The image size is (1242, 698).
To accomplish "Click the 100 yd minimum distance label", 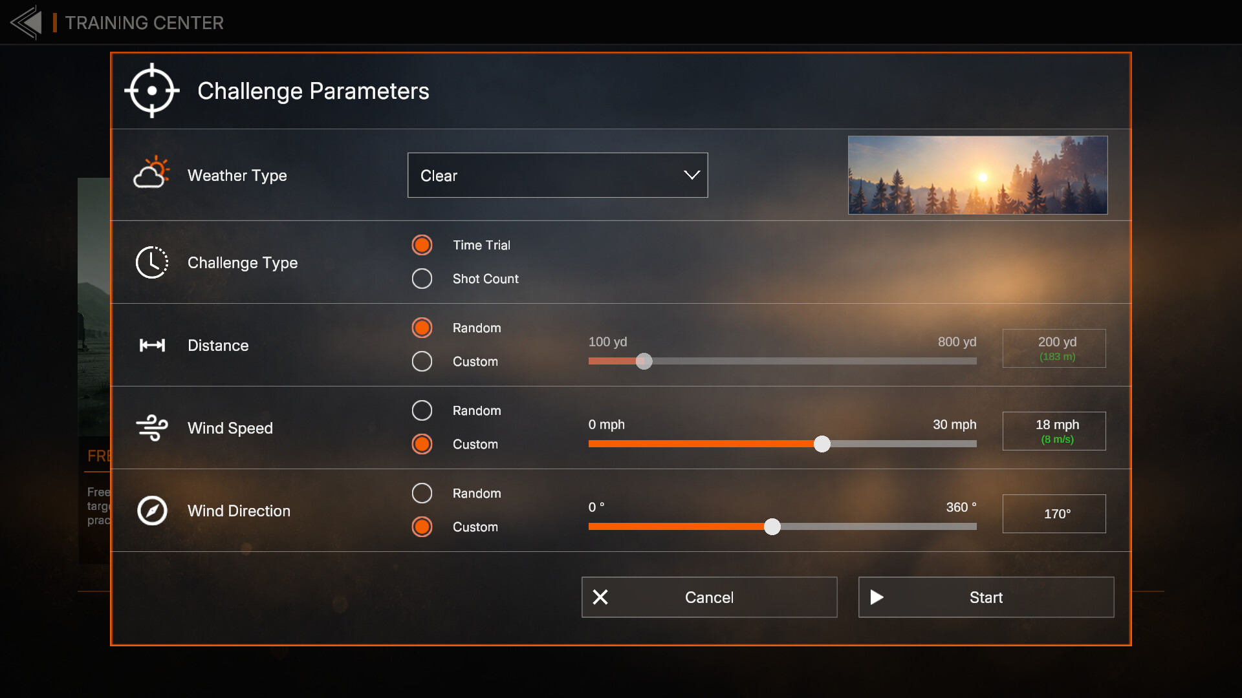I will click(607, 341).
